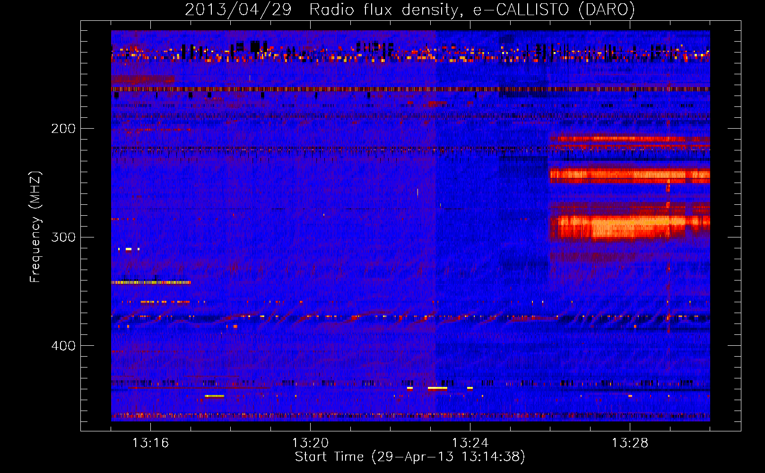Viewport: 765px width, 473px height.
Task: Click the 400 frequency tick label
Action: pyautogui.click(x=63, y=346)
